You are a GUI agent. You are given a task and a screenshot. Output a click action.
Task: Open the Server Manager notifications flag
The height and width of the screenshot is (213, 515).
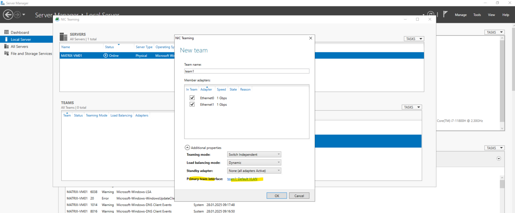446,14
